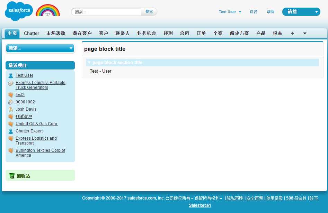Click the Salesforce cloud logo
The width and height of the screenshot is (328, 213).
[19, 11]
